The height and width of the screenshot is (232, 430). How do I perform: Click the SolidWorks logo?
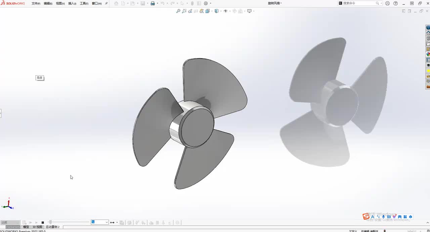pyautogui.click(x=13, y=3)
